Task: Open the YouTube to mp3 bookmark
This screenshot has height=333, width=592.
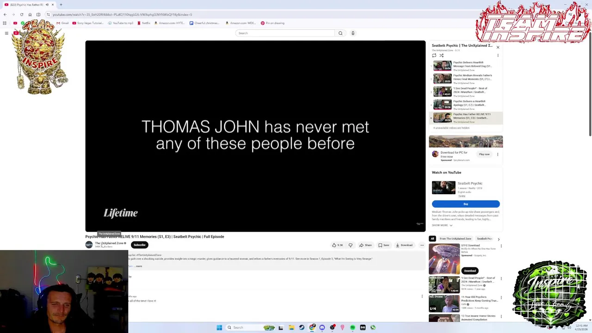Action: [x=120, y=23]
